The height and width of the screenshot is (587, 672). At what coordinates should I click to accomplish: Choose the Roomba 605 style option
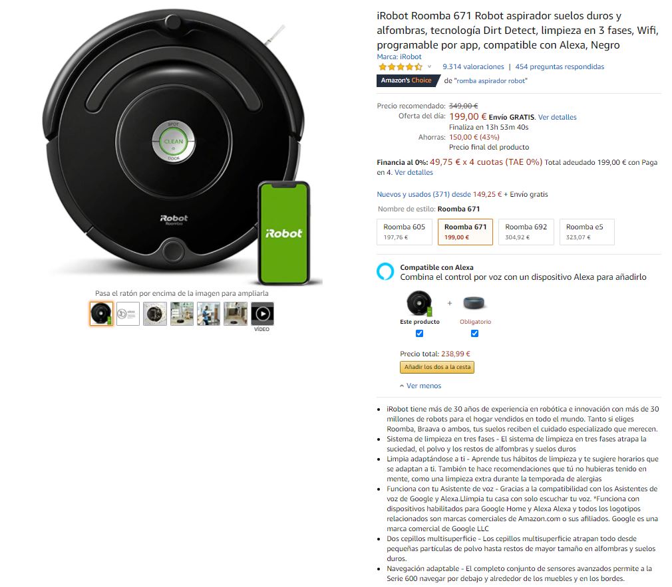(x=404, y=232)
